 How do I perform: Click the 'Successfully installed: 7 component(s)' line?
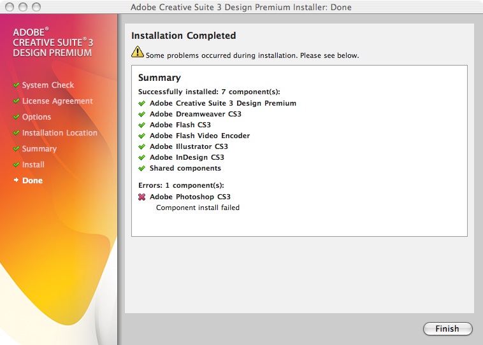[209, 92]
